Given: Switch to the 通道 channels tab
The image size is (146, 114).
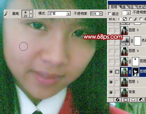Looking at the screenshot, I should (122, 7).
